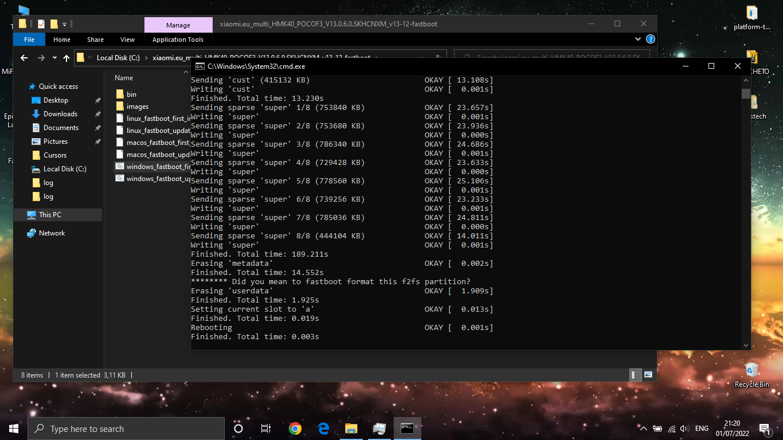The image size is (783, 440).
Task: Expand the ribbon with the chevron
Action: point(638,40)
